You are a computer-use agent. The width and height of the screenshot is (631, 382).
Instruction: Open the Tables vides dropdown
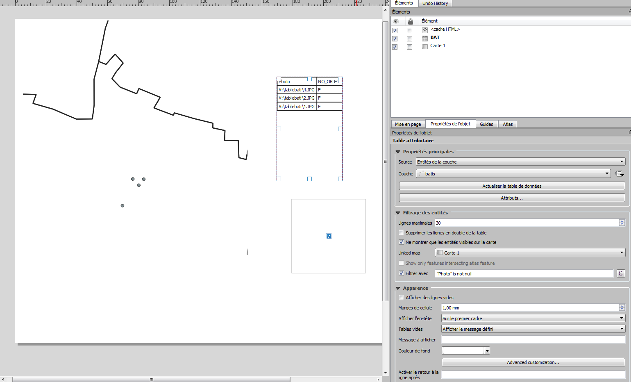533,329
